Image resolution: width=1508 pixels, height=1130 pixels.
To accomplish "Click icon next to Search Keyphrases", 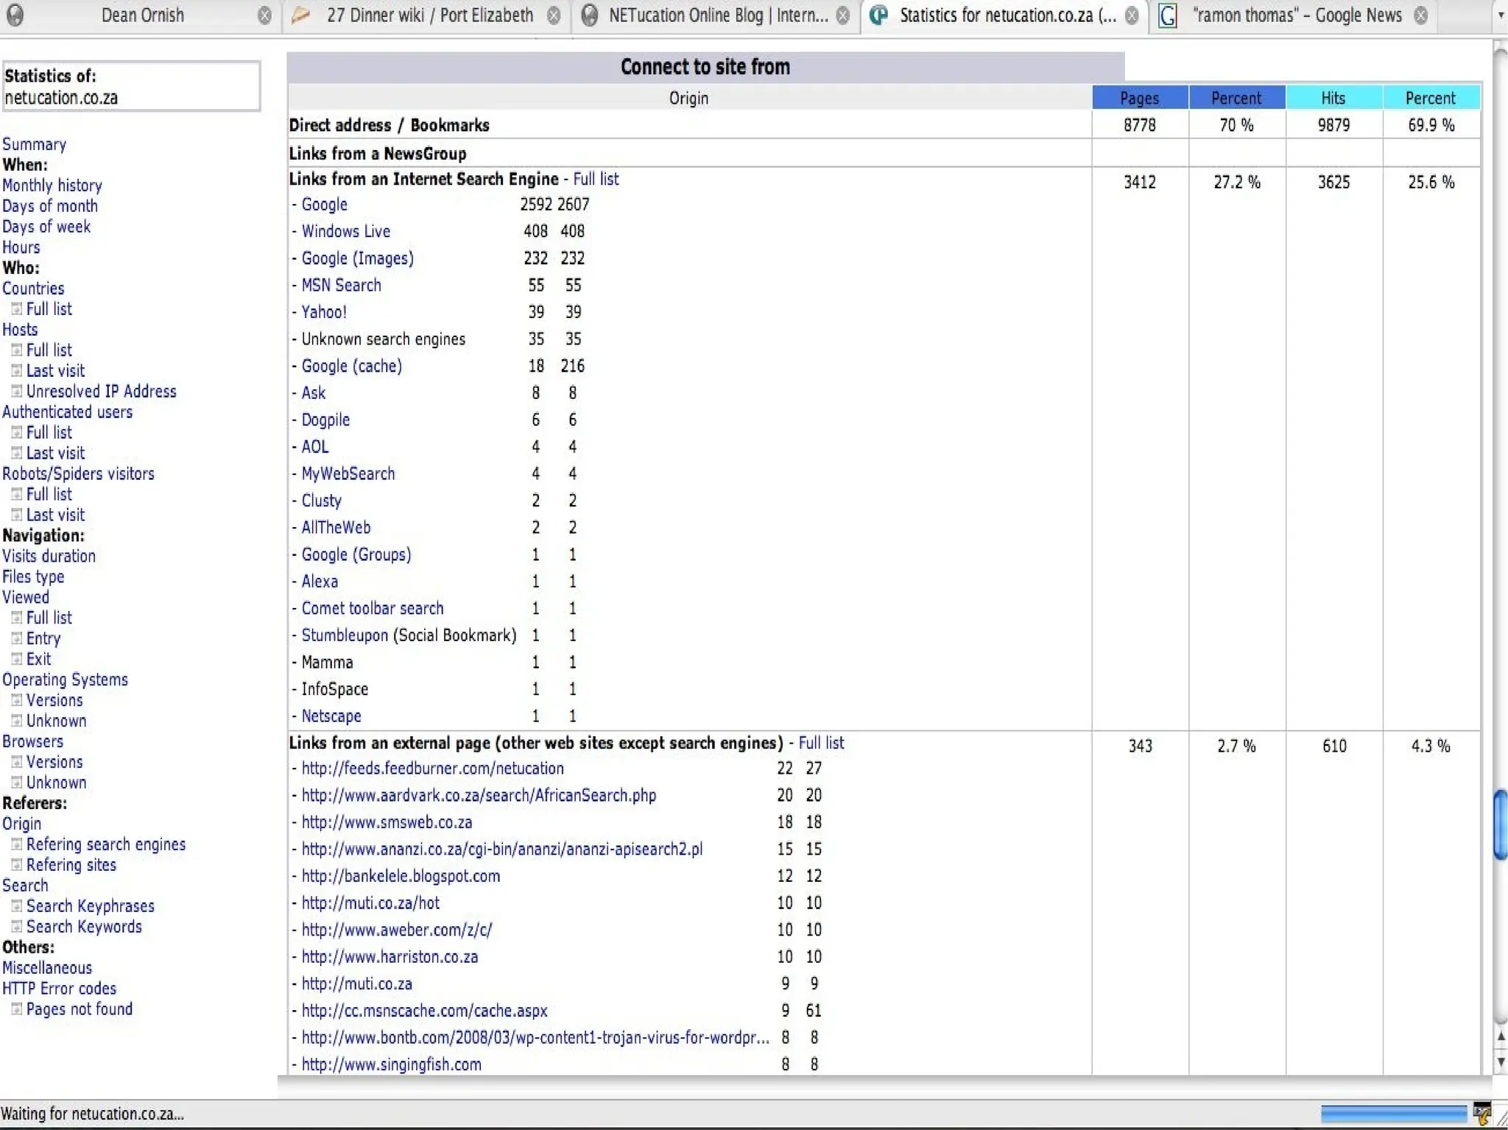I will [16, 906].
